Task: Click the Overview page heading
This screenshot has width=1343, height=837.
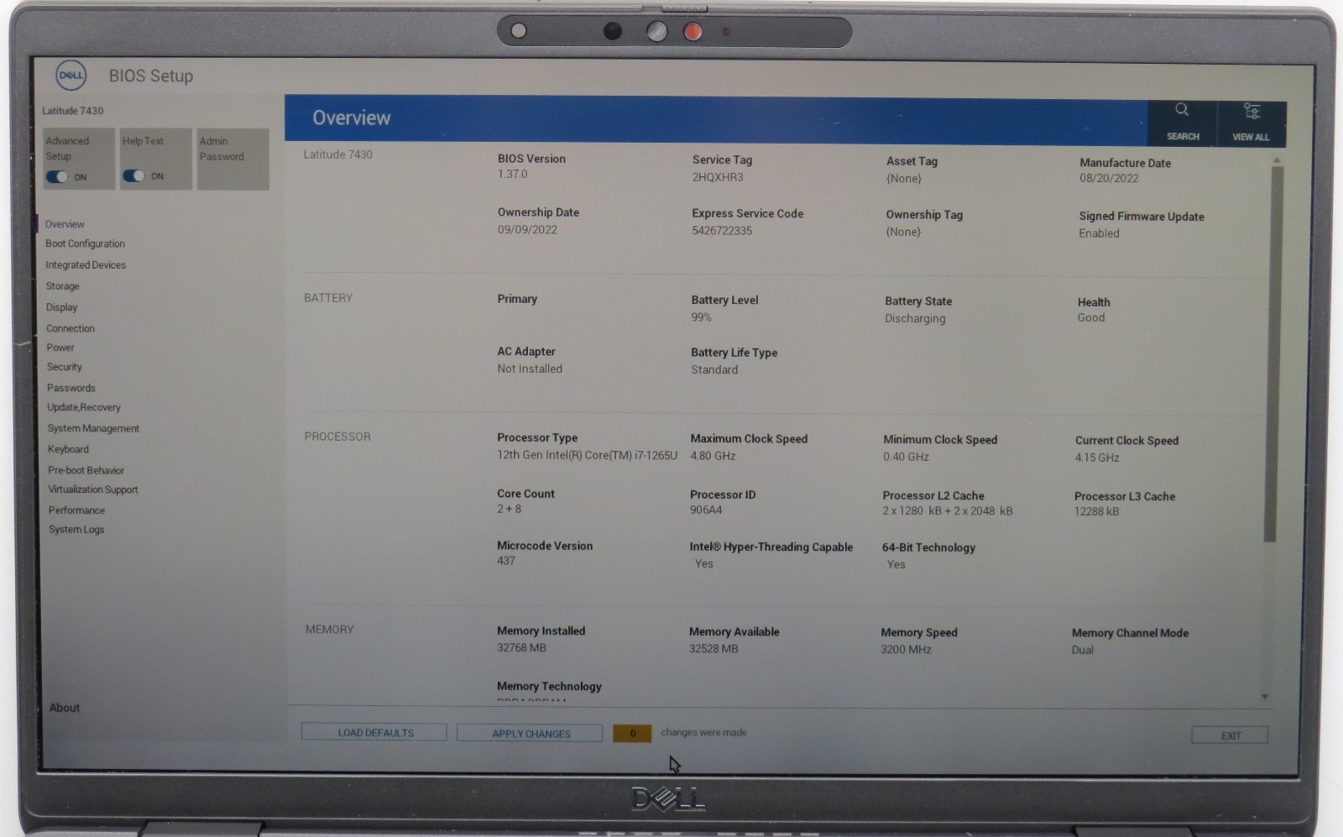Action: pos(352,118)
